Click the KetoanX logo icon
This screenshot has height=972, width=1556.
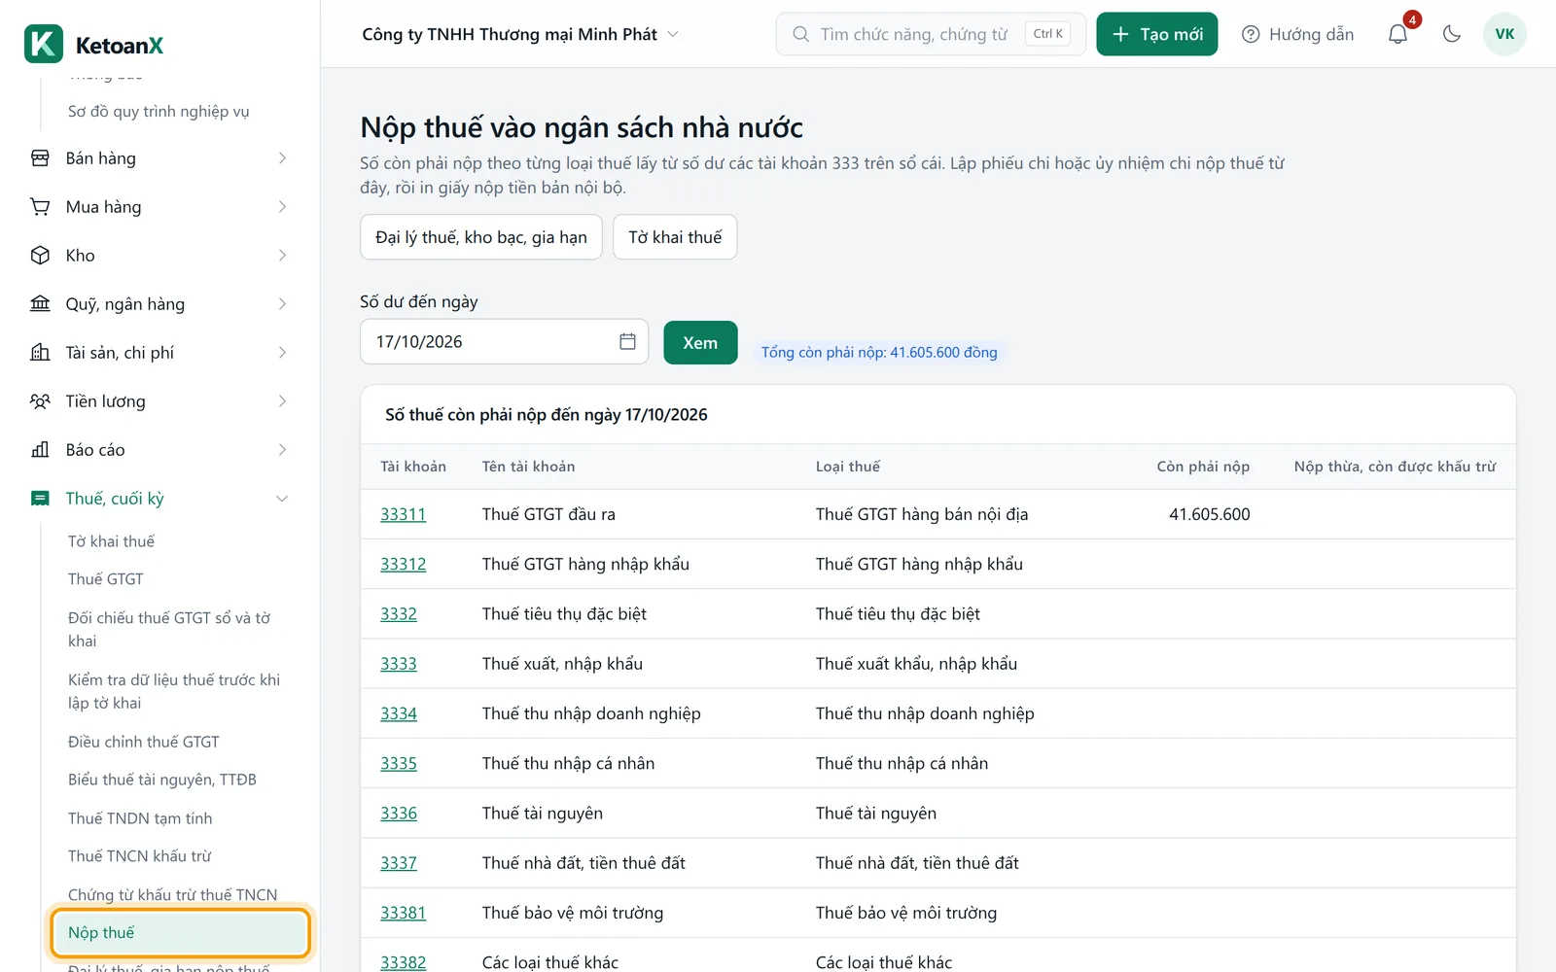44,44
